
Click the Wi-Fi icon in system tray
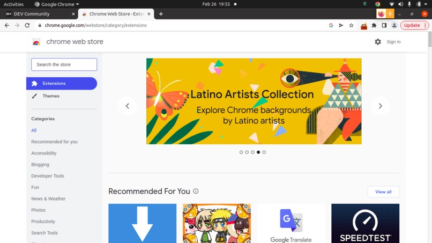pyautogui.click(x=391, y=4)
